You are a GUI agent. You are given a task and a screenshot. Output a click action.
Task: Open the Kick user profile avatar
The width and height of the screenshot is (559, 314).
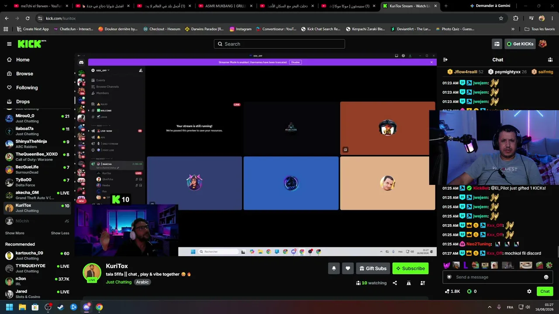point(543,44)
